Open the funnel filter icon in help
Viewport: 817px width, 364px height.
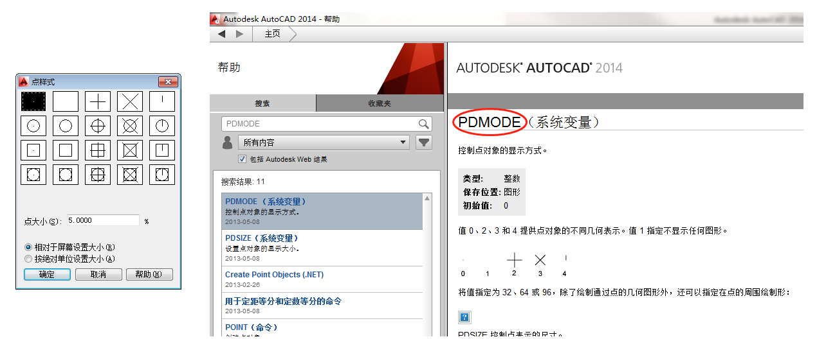pyautogui.click(x=424, y=143)
